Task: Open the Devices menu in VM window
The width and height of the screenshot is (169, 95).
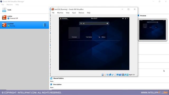Action: (81, 13)
